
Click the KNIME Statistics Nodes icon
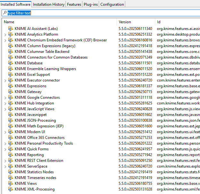coord(11,172)
